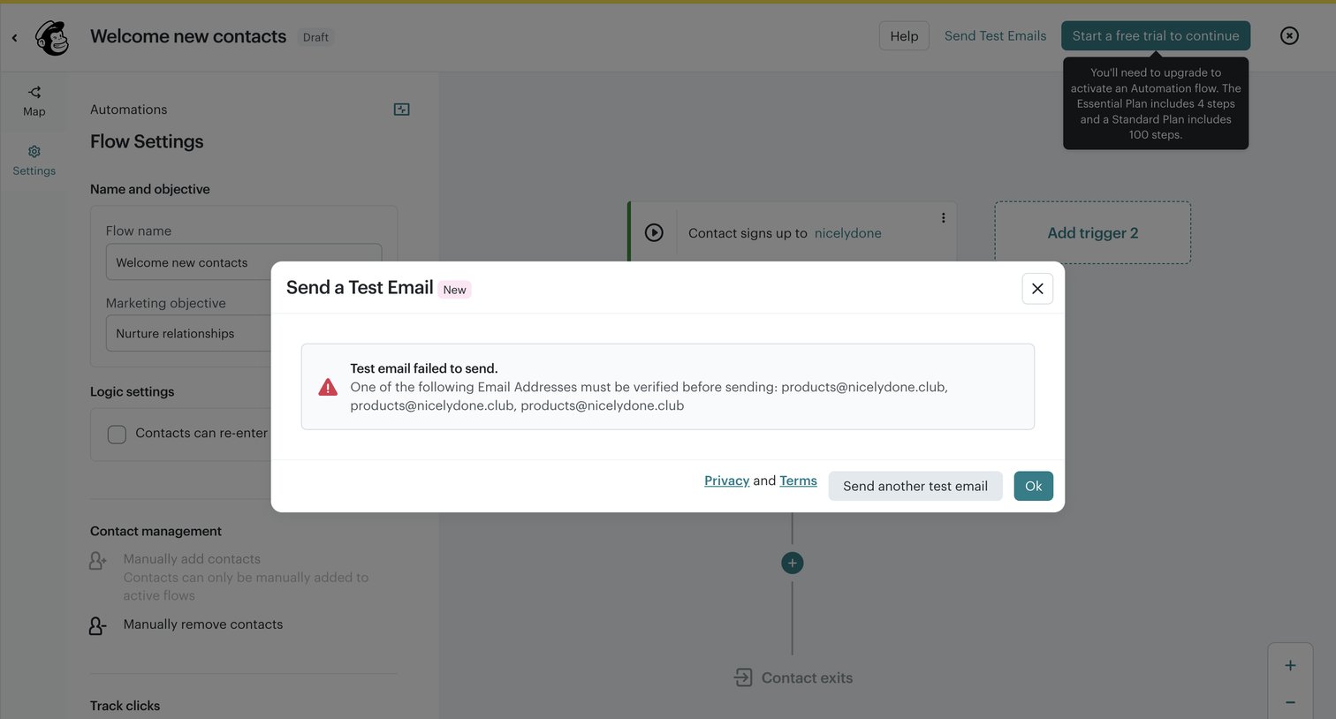Click Add trigger 2 box
1336x719 pixels.
tap(1093, 232)
